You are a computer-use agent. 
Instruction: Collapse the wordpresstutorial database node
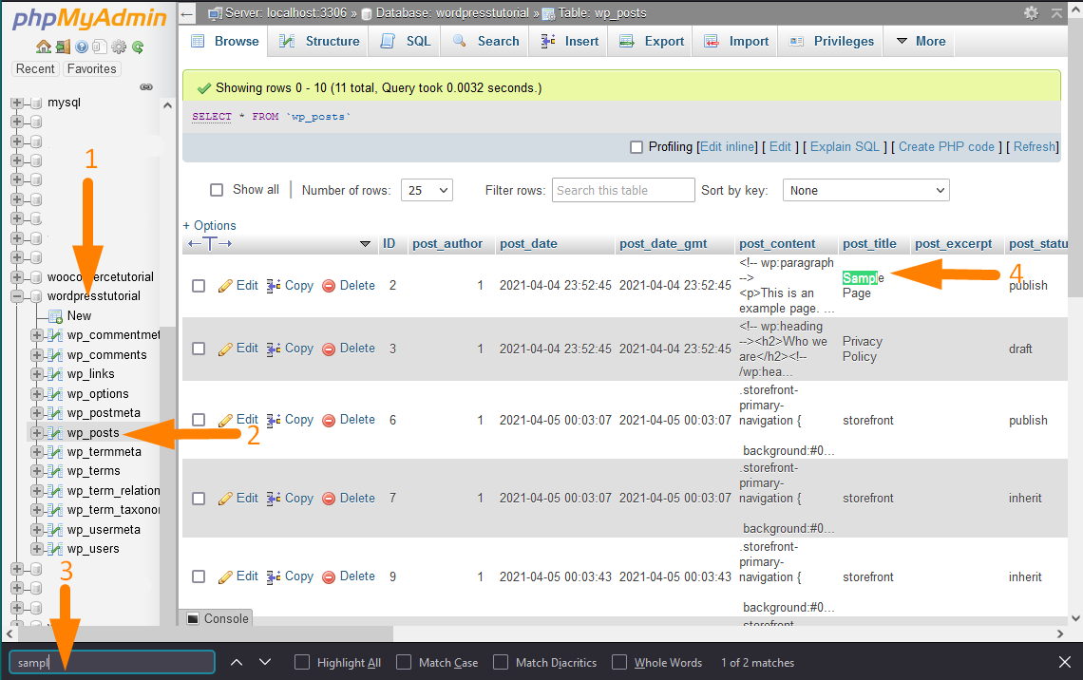pyautogui.click(x=16, y=296)
